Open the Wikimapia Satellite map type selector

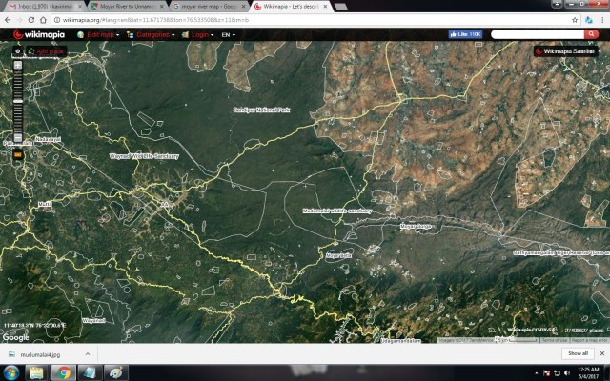click(x=568, y=51)
